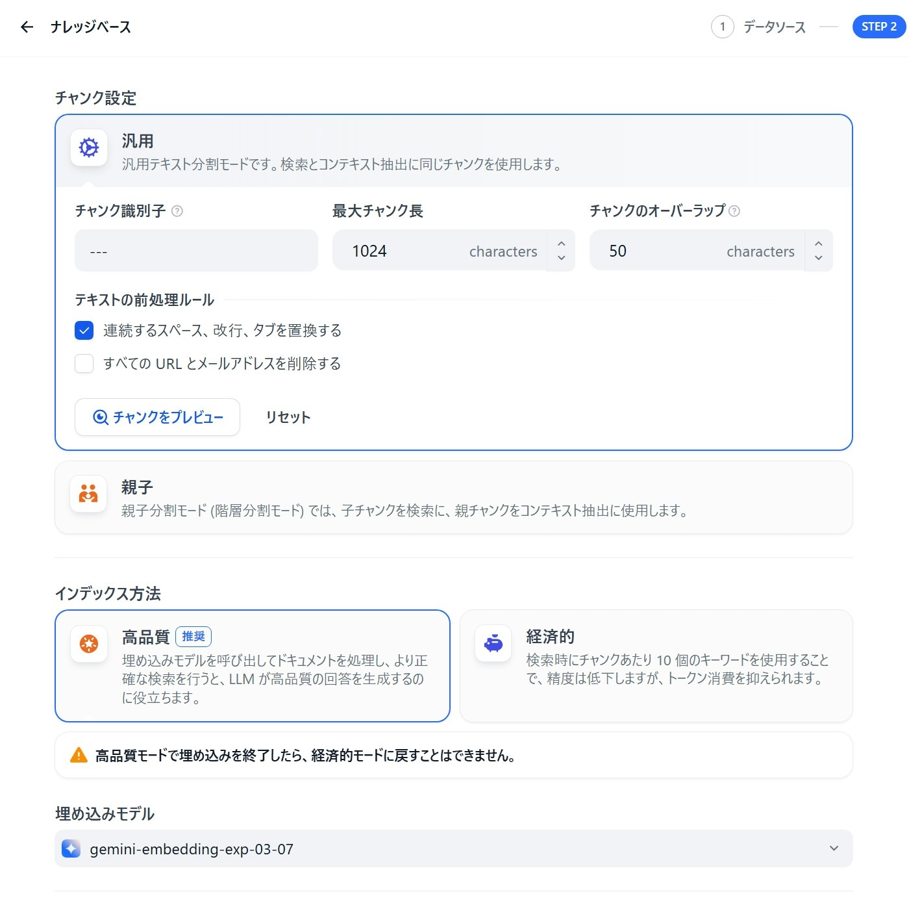Screen dimensions: 909x905
Task: Open the help icon beside チャンクのオーバーラップ
Action: 734,210
